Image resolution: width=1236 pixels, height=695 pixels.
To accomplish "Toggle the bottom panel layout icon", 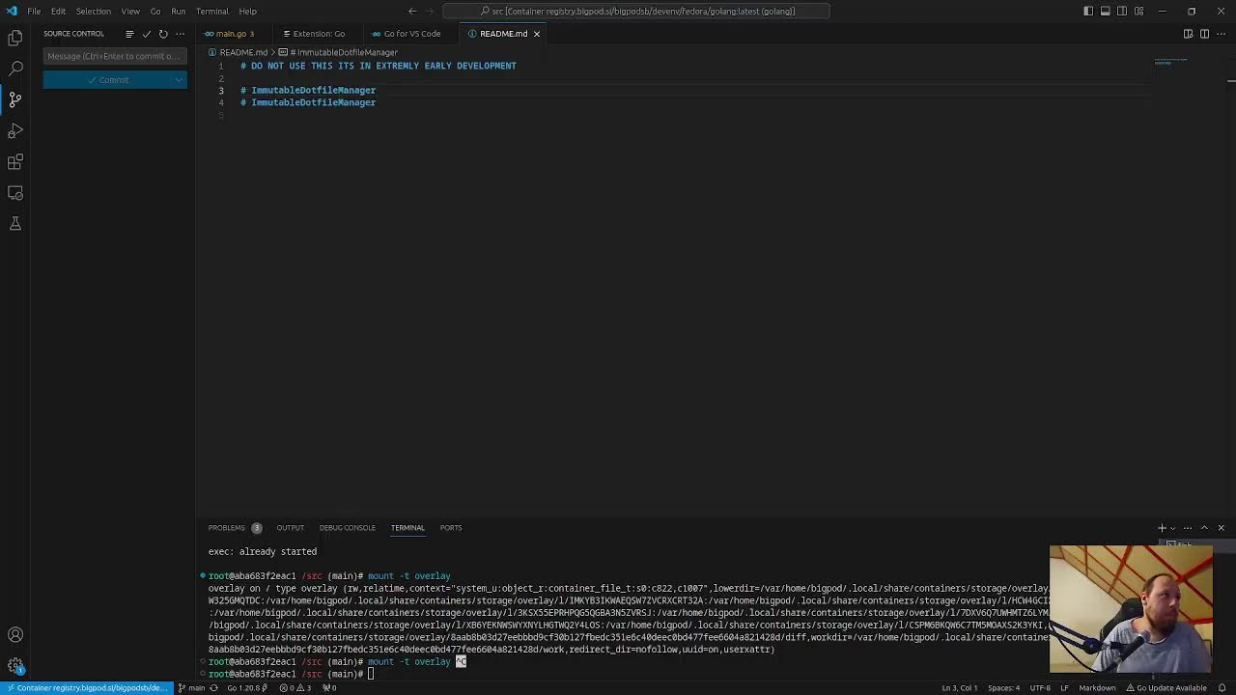I will click(x=1105, y=11).
